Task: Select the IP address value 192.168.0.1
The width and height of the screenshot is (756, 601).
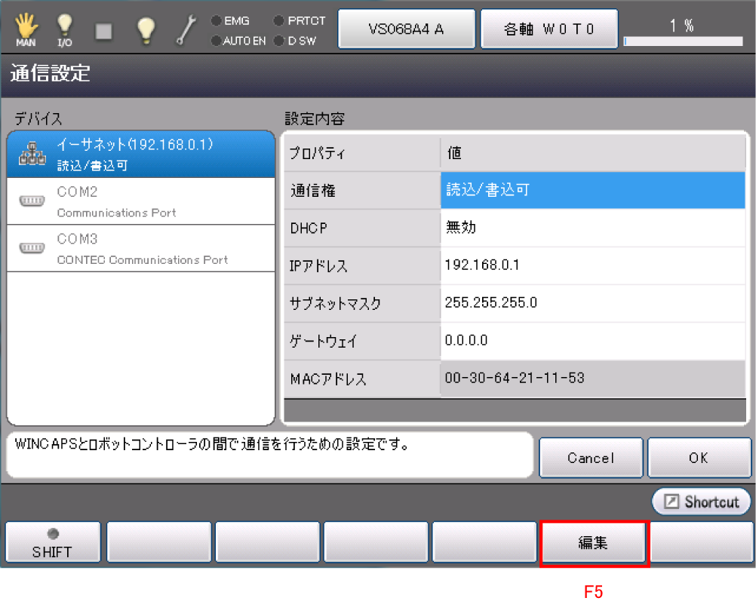Action: (x=592, y=265)
